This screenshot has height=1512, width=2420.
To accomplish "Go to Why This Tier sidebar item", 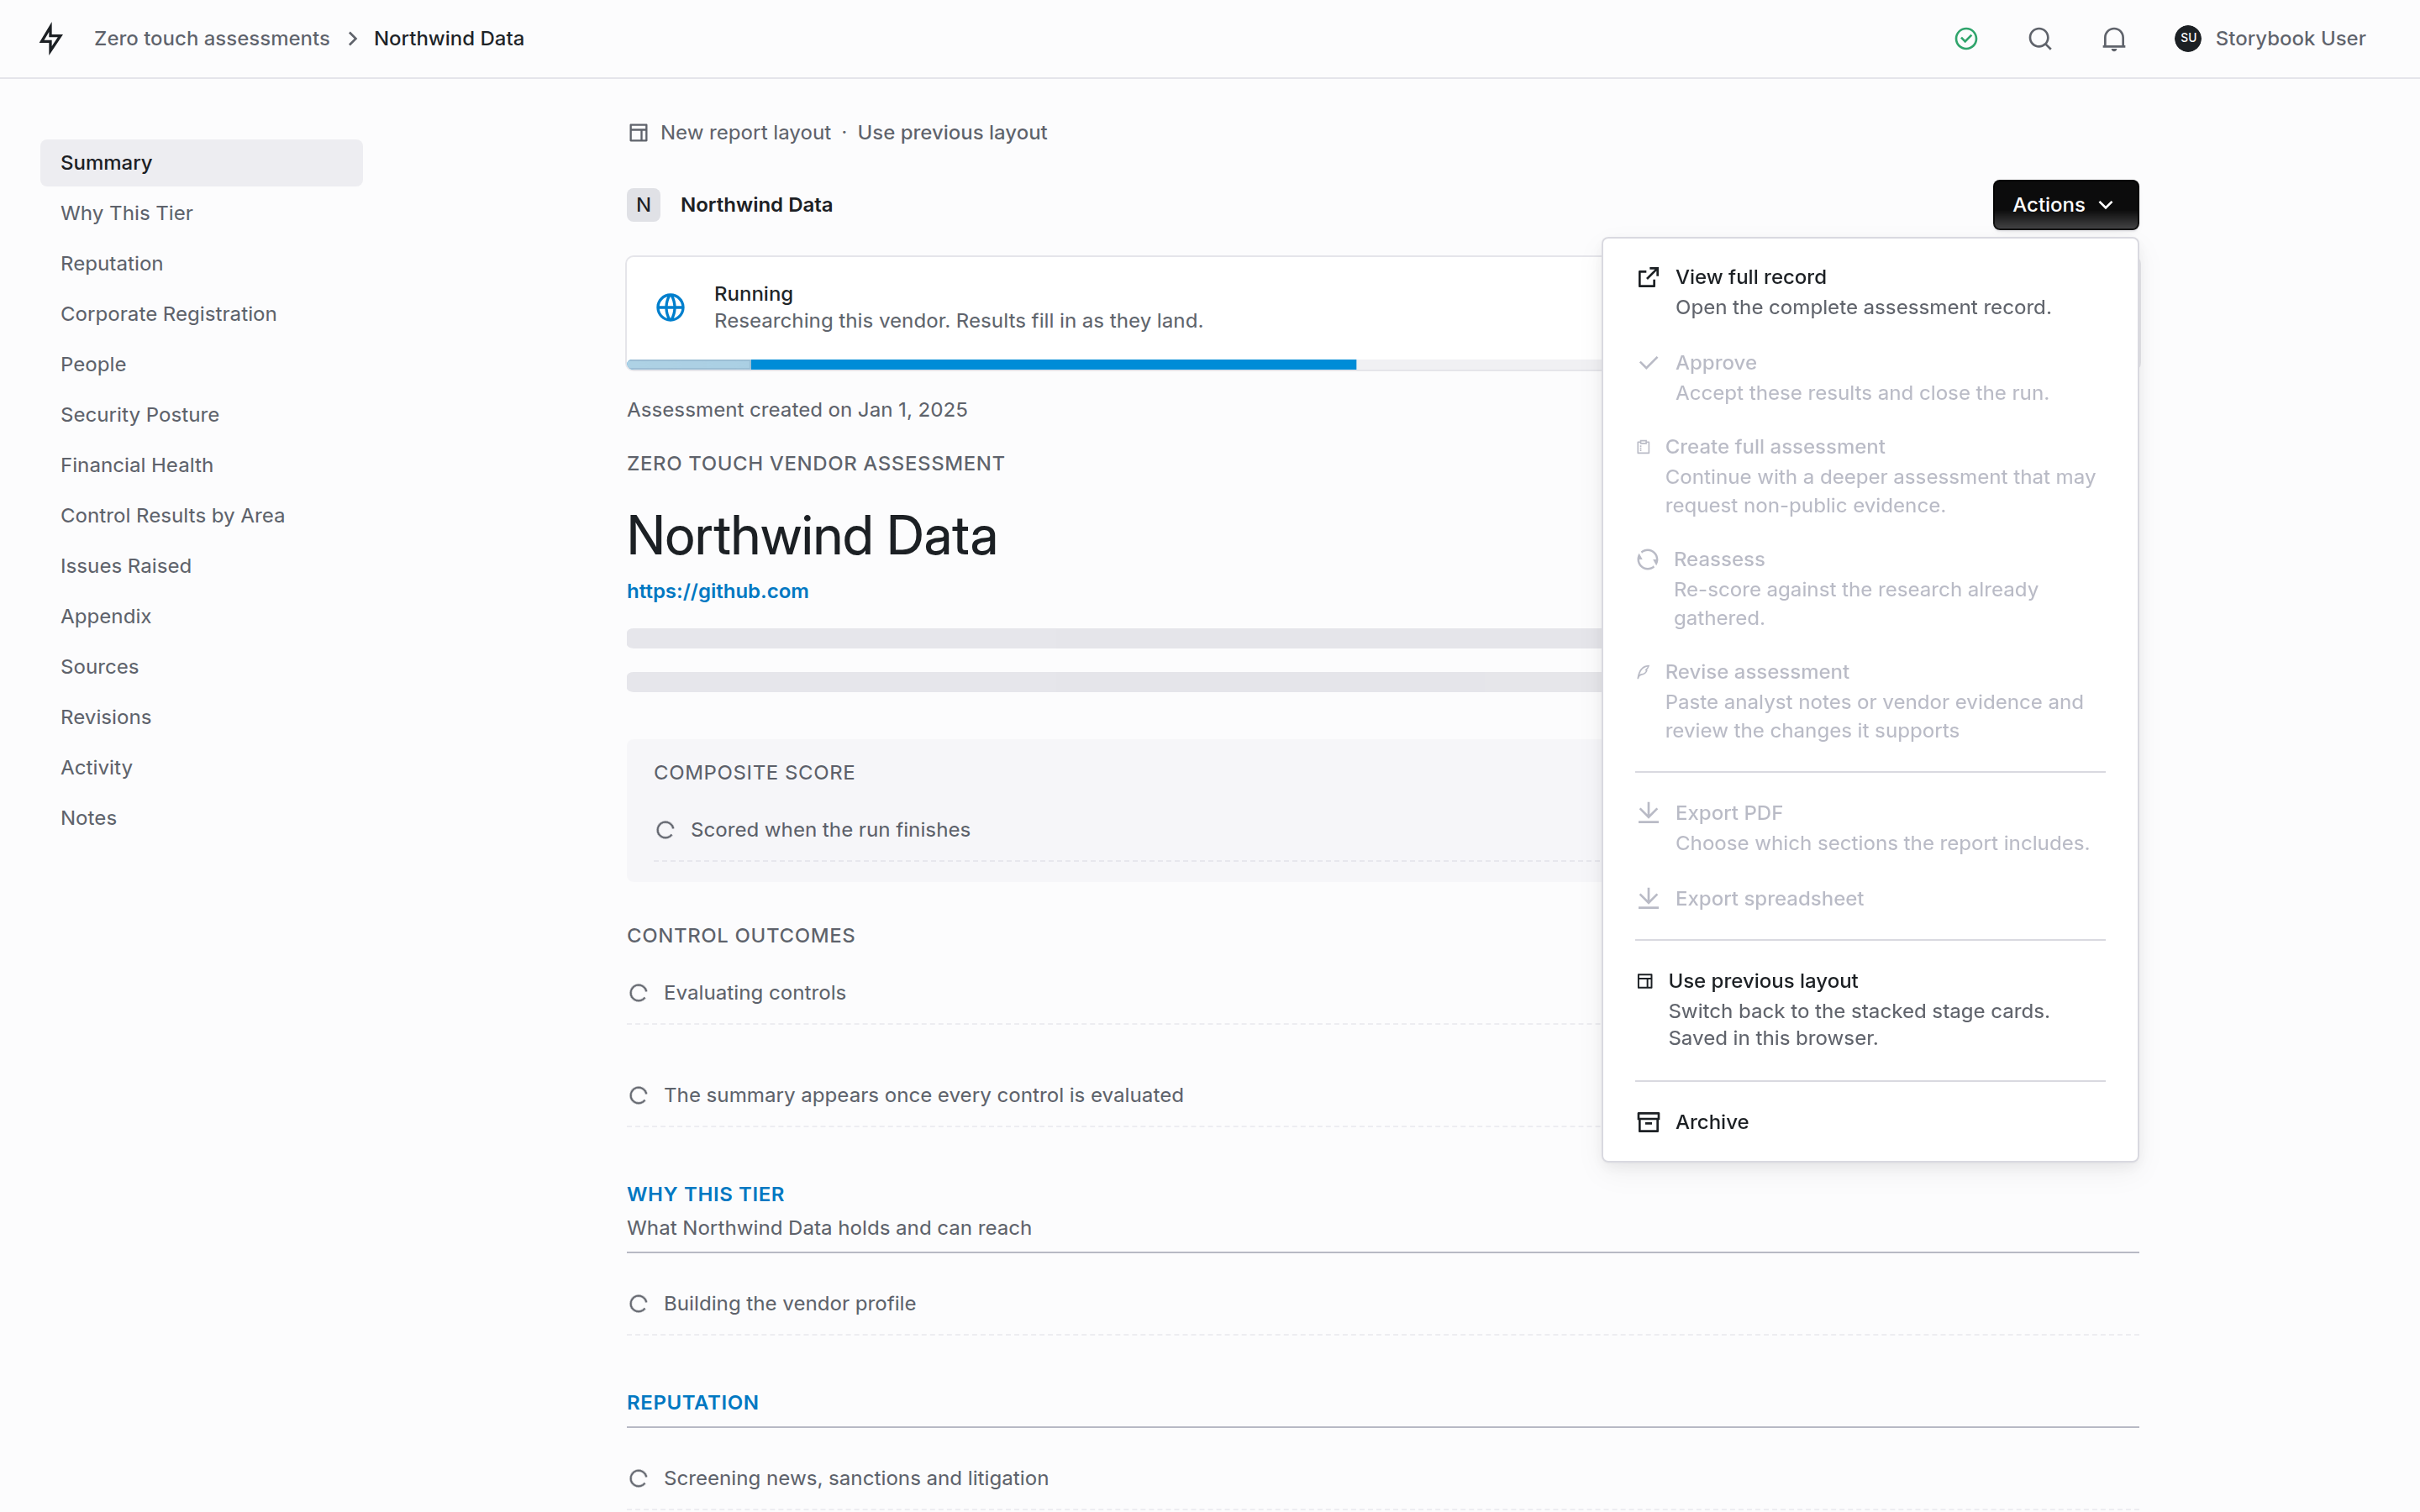I will [x=201, y=213].
